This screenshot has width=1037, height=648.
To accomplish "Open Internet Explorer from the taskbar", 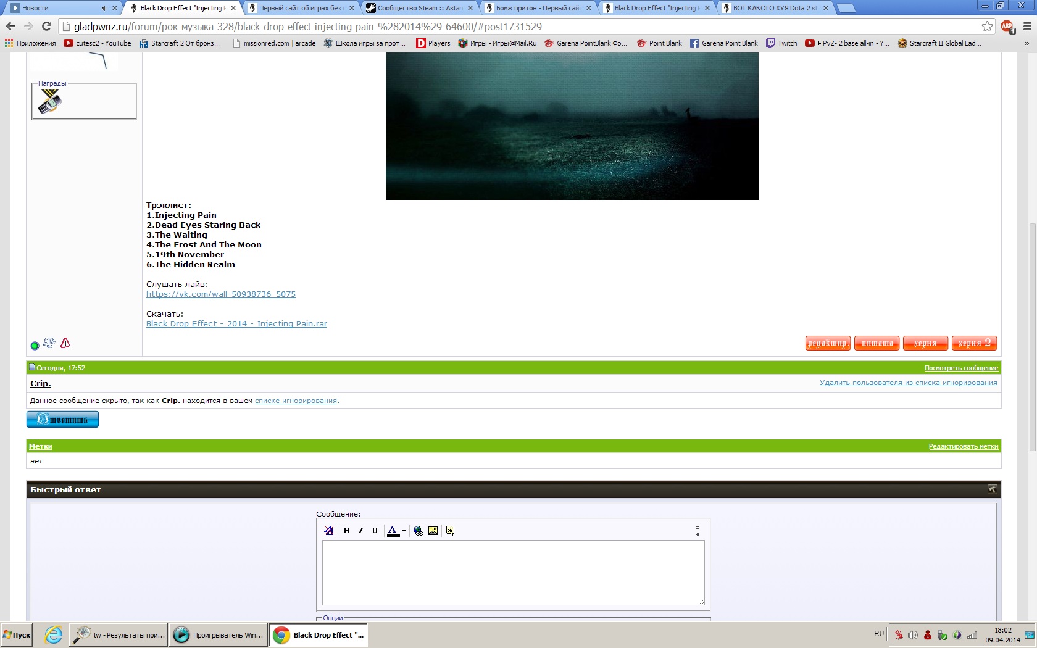I will [54, 634].
